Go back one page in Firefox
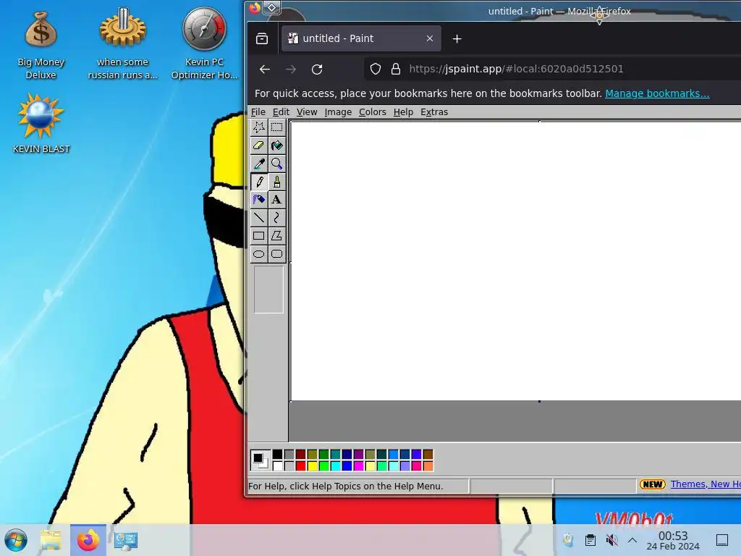This screenshot has width=741, height=556. point(265,69)
